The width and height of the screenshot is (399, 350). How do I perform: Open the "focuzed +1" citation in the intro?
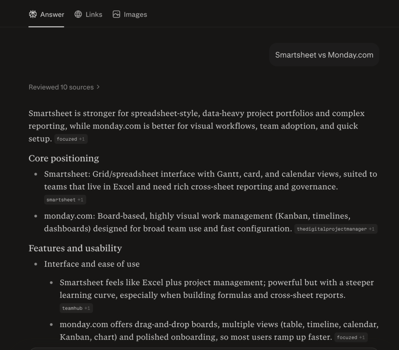[x=71, y=139]
